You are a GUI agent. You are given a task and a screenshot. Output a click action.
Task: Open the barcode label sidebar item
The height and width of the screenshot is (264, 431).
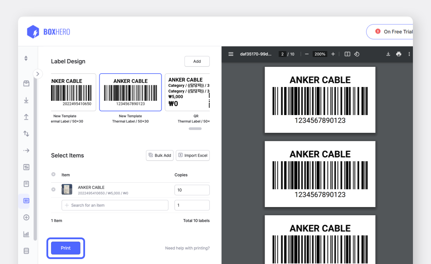(x=26, y=201)
